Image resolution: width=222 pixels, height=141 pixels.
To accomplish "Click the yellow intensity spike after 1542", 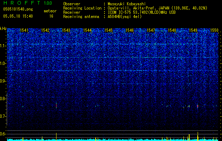I will click(56, 137).
